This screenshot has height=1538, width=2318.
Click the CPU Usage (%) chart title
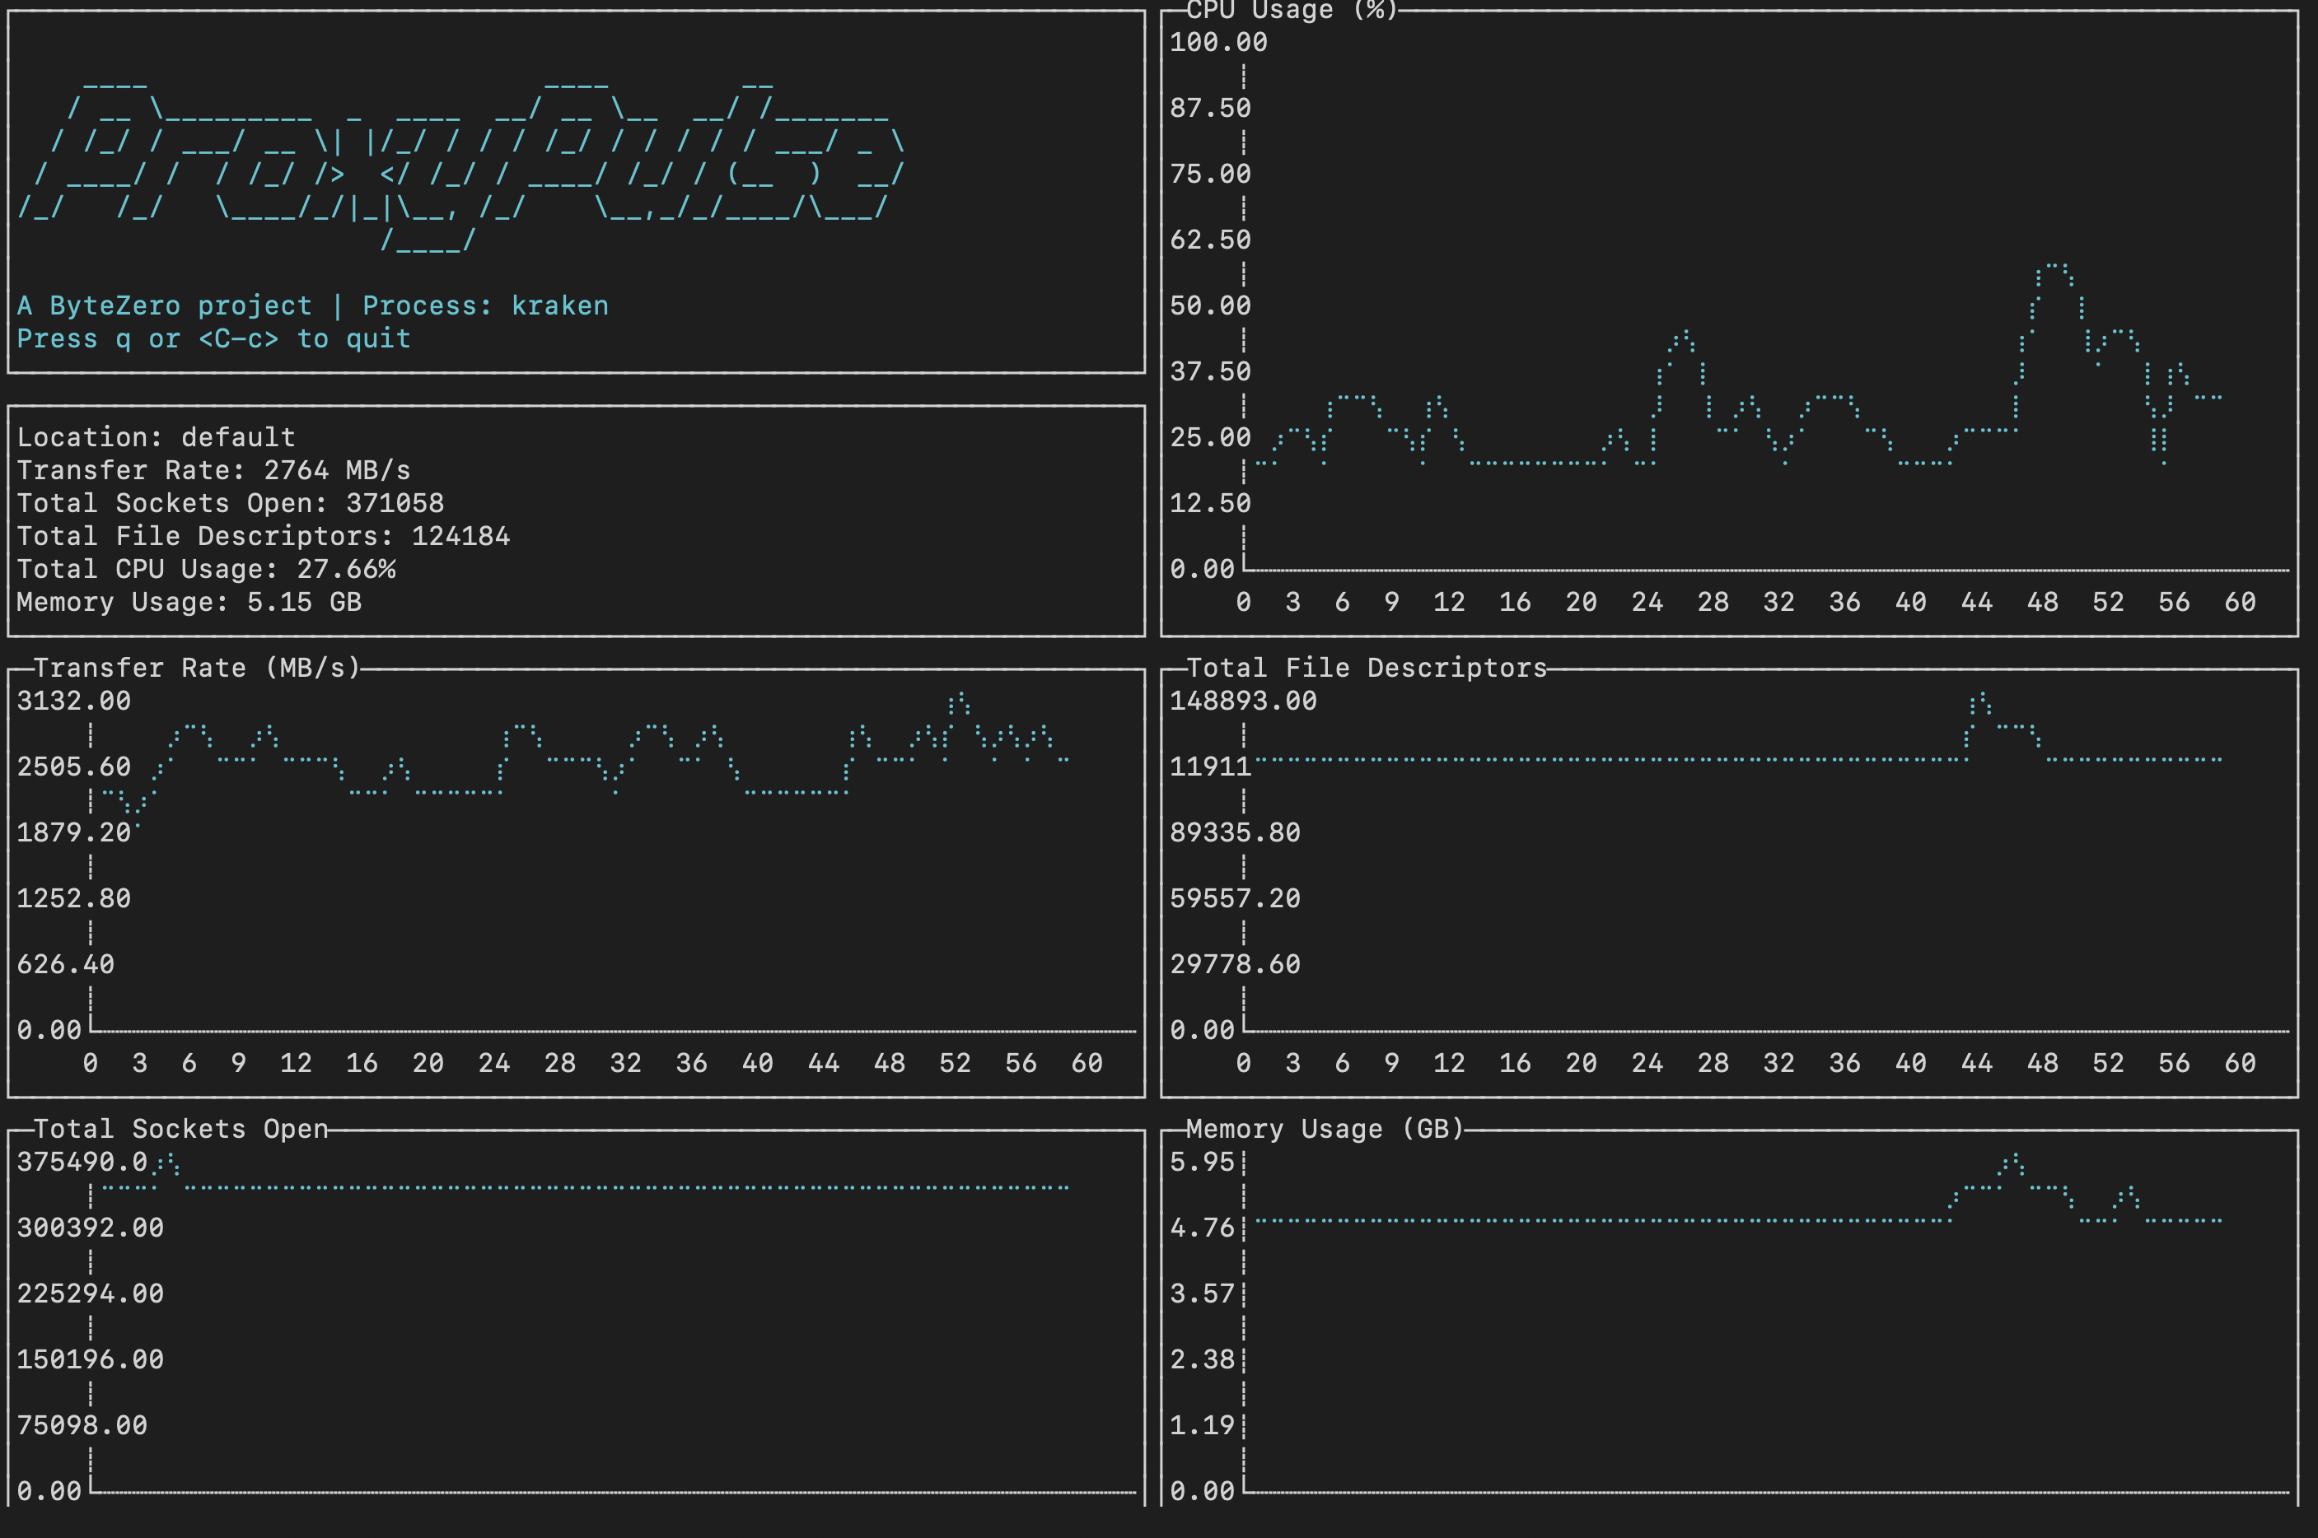(x=1291, y=11)
